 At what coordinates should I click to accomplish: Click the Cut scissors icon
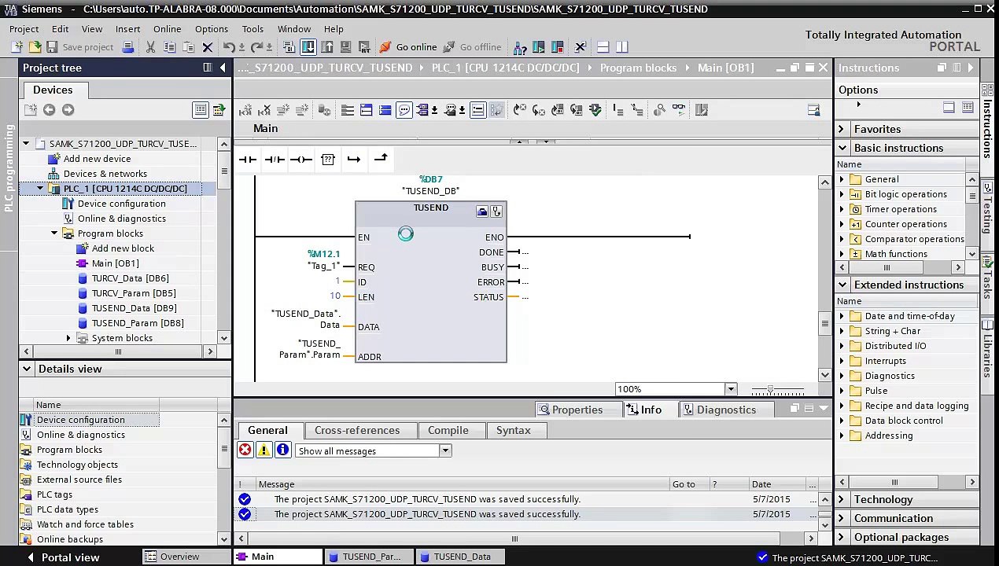(x=150, y=47)
